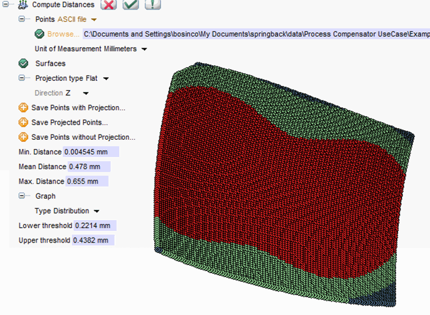This screenshot has height=315, width=430.
Task: Open the Projection type Flat dropdown
Action: click(x=105, y=78)
